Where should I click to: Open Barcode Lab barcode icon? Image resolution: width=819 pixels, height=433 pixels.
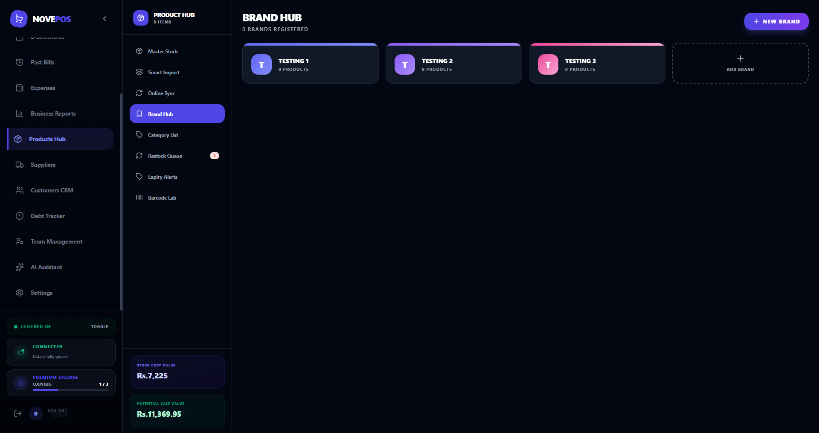tap(139, 198)
